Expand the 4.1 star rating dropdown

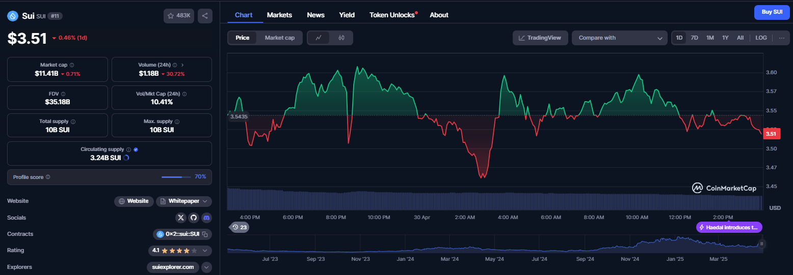(180, 251)
